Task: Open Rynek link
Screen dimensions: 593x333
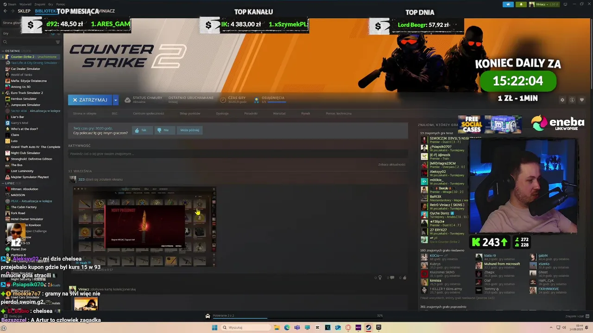Action: point(305,113)
